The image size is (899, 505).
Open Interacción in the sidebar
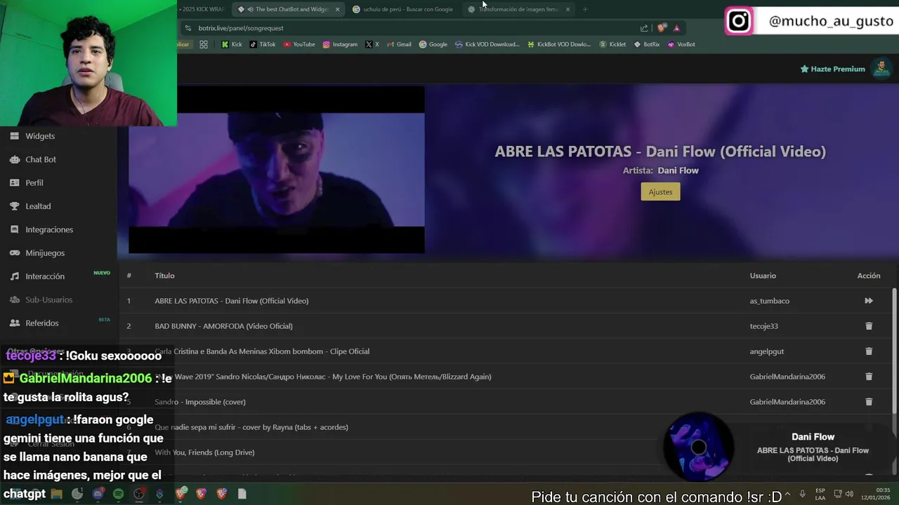click(45, 276)
